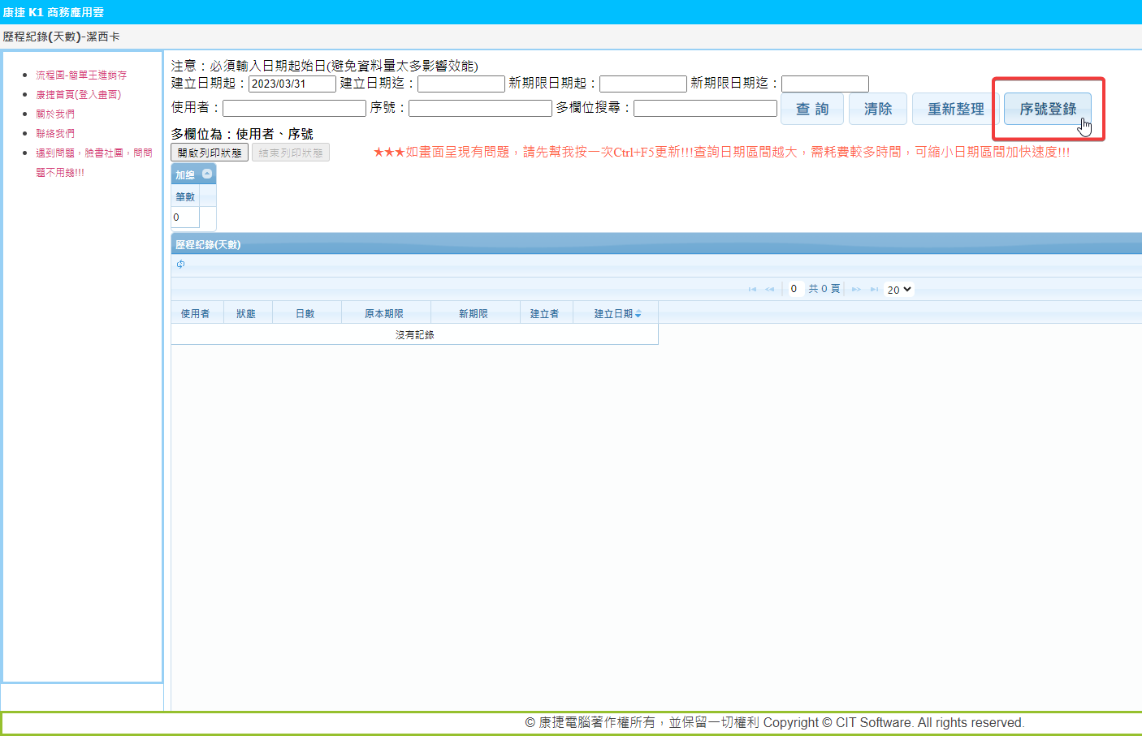The height and width of the screenshot is (736, 1142).
Task: Jump to the last page icon
Action: point(874,290)
